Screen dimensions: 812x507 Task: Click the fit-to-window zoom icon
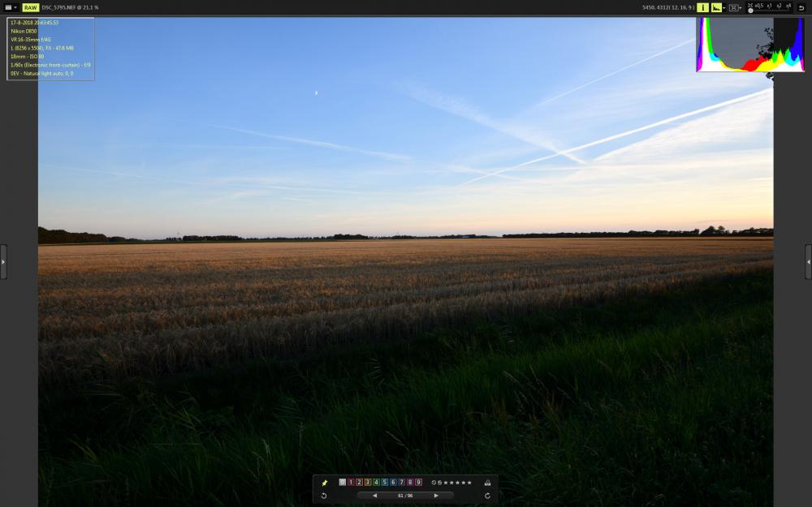[x=750, y=5]
